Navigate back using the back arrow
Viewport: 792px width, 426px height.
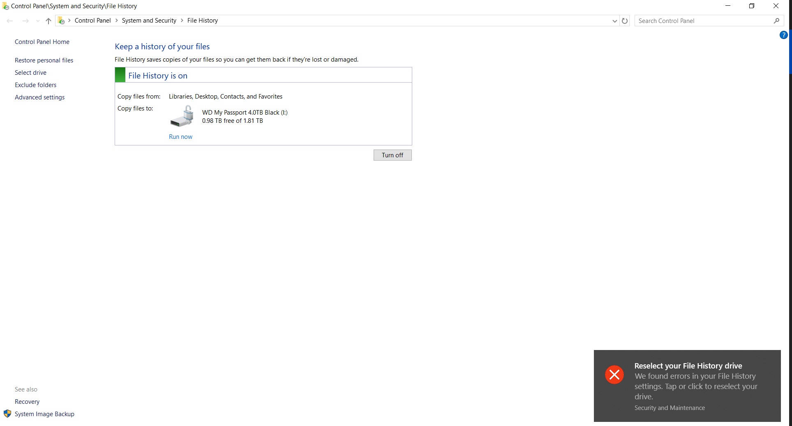[10, 21]
